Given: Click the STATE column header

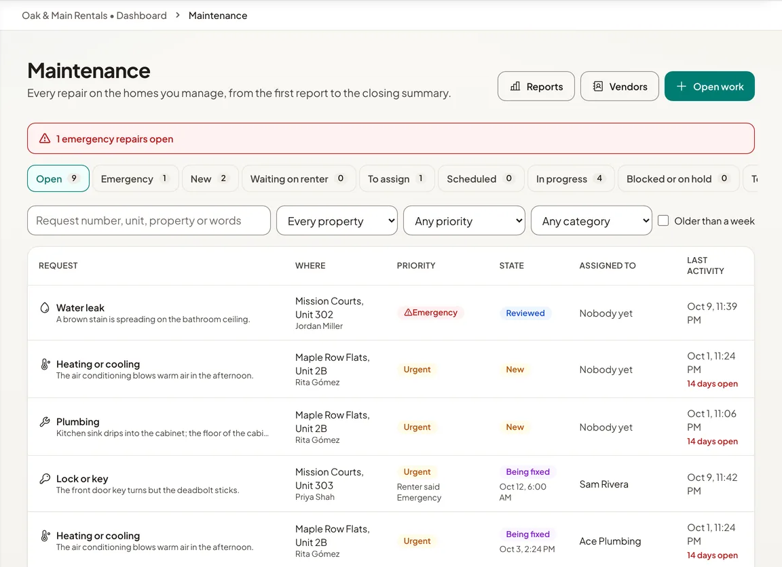Looking at the screenshot, I should [x=511, y=266].
